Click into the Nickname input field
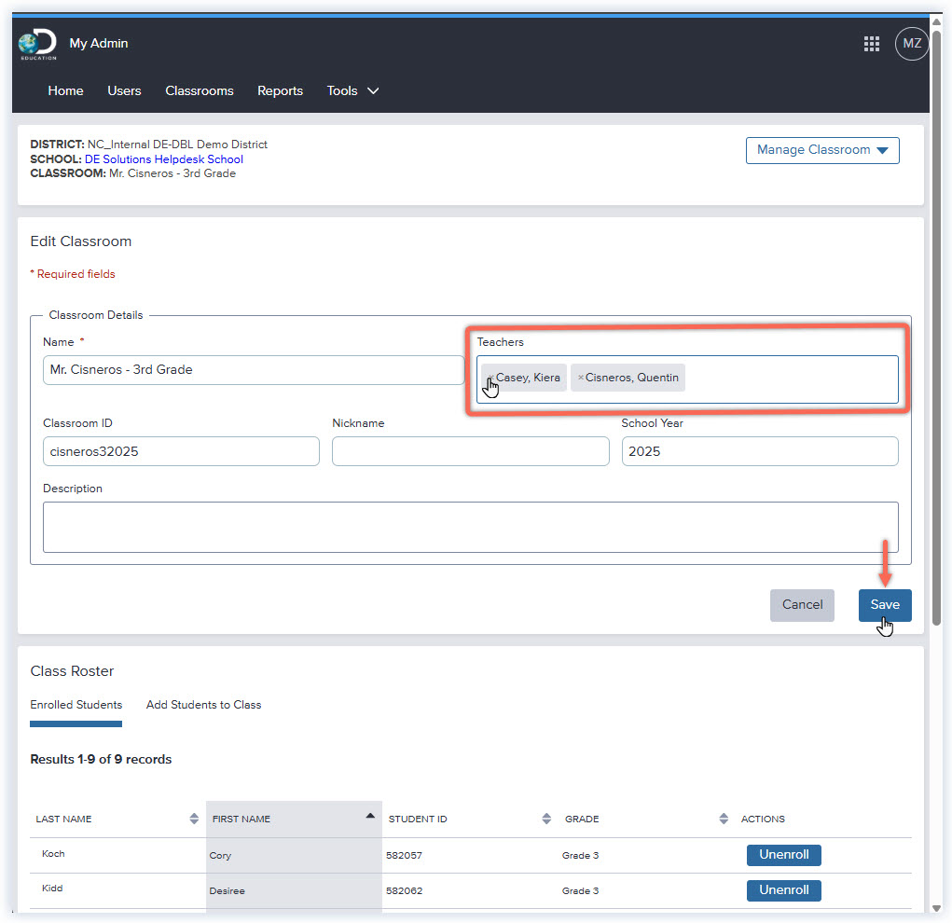Image resolution: width=952 pixels, height=923 pixels. pos(470,451)
